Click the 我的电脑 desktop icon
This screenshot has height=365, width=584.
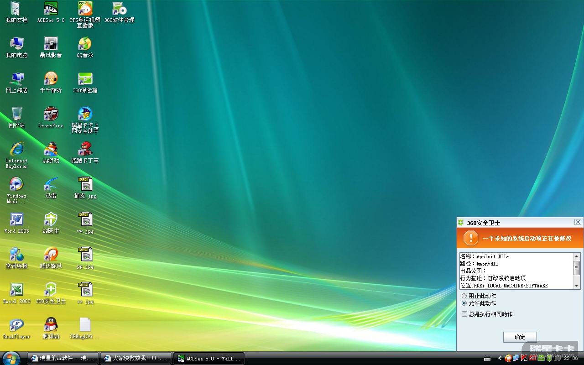click(x=16, y=47)
